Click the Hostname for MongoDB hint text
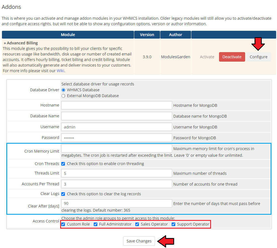The height and width of the screenshot is (248, 277). click(195, 105)
